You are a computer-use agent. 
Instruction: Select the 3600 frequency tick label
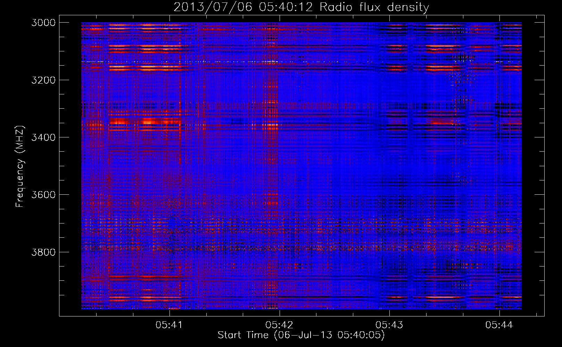[x=43, y=195]
